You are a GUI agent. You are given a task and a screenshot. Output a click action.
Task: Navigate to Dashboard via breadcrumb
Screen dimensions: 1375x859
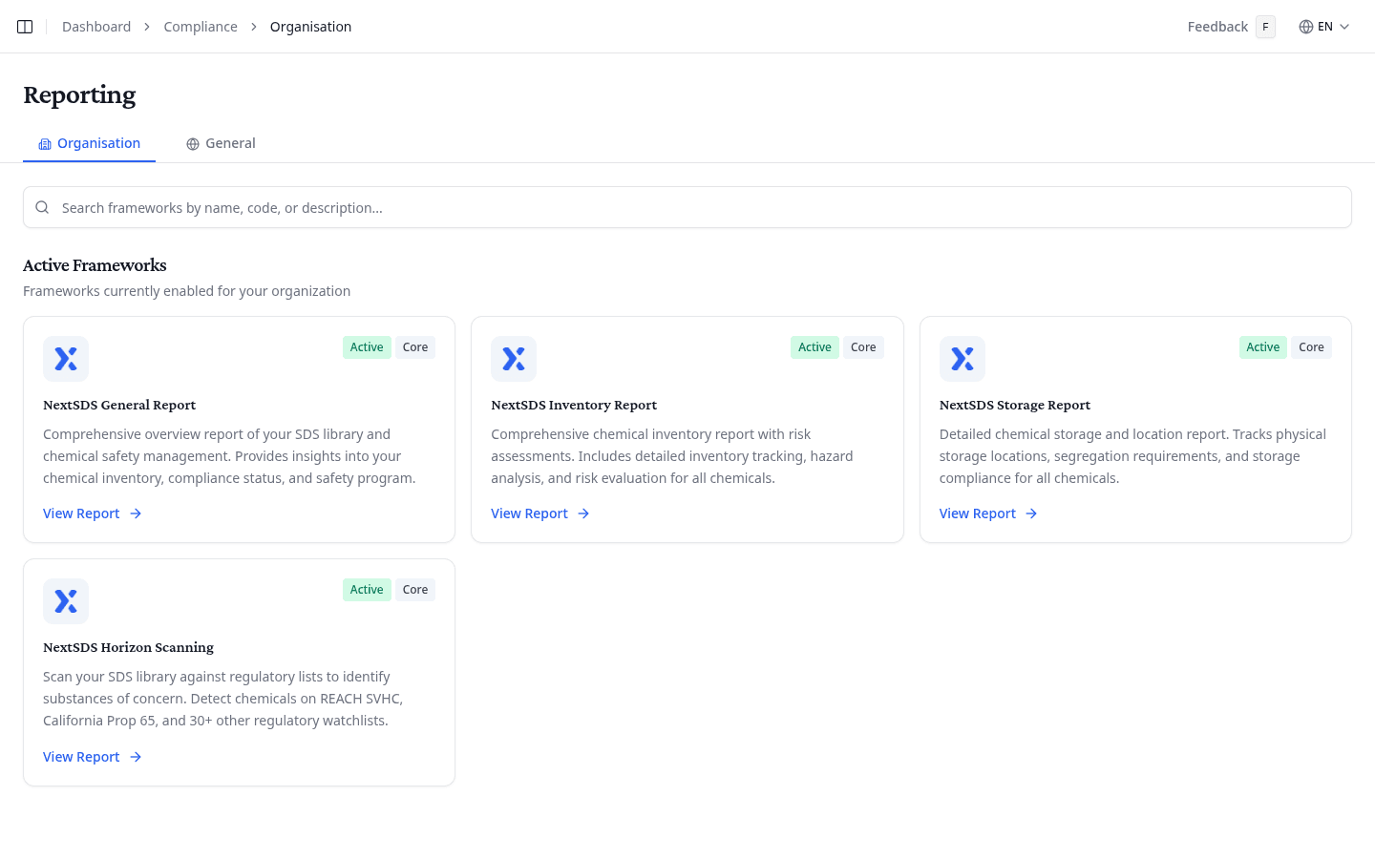click(95, 26)
